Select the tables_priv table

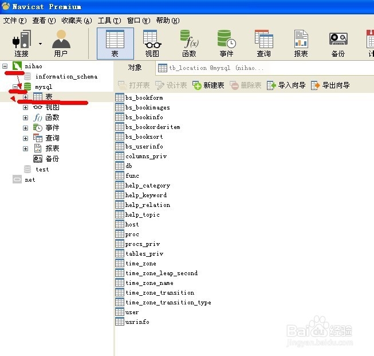144,253
